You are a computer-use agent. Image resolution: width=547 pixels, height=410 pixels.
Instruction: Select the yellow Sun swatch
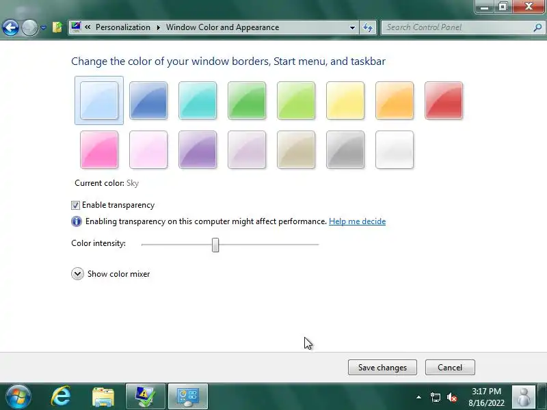coord(345,100)
